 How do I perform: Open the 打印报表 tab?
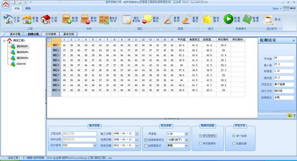click(x=51, y=34)
